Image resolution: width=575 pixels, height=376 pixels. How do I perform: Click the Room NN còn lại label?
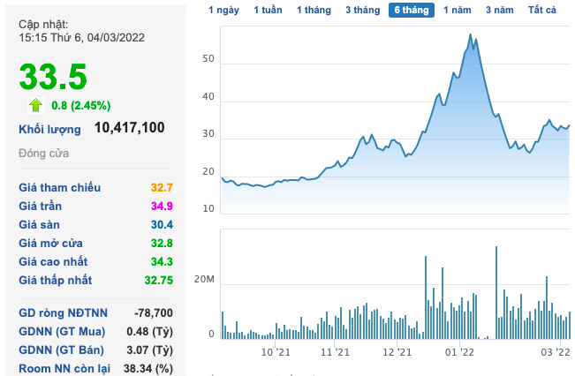tap(64, 369)
